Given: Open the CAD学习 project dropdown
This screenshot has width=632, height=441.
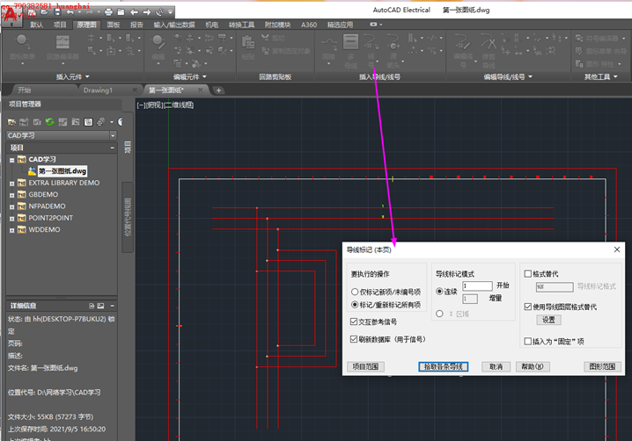Looking at the screenshot, I should 113,135.
